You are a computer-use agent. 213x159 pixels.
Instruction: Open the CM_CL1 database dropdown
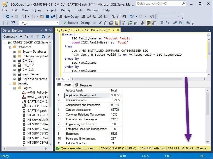(x=57, y=23)
